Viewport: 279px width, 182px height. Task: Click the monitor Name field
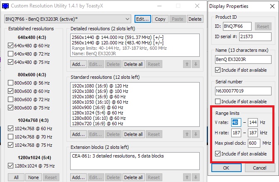coord(243,59)
